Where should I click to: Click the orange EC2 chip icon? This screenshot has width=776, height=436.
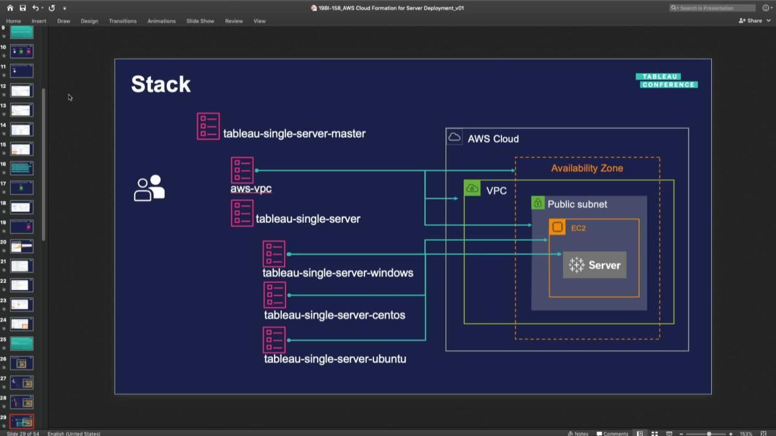pyautogui.click(x=557, y=227)
